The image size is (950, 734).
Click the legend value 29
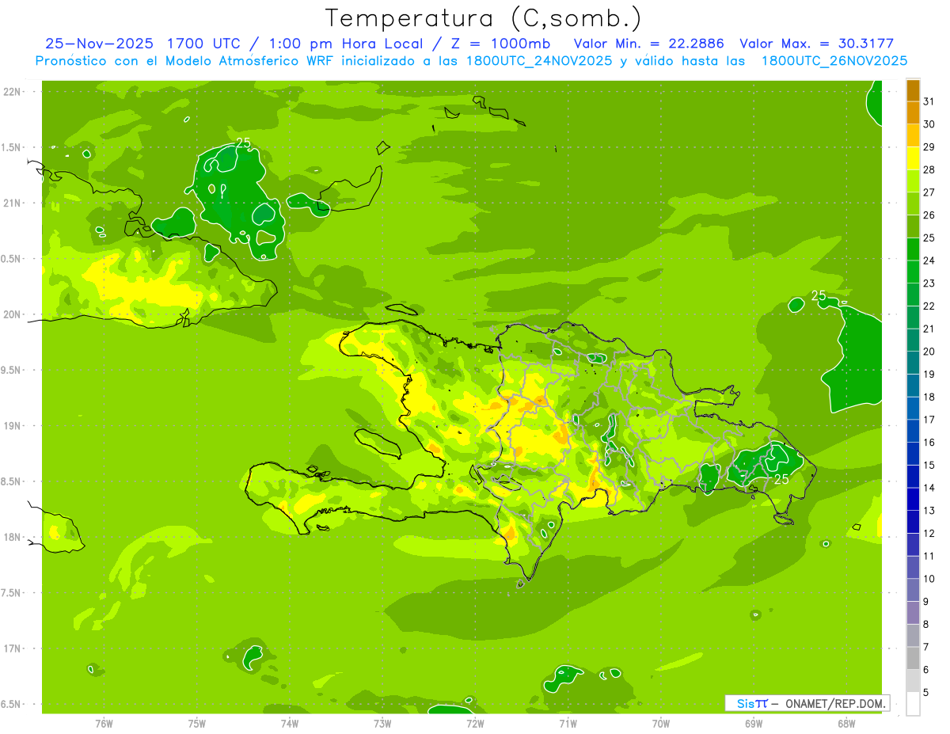pos(929,147)
